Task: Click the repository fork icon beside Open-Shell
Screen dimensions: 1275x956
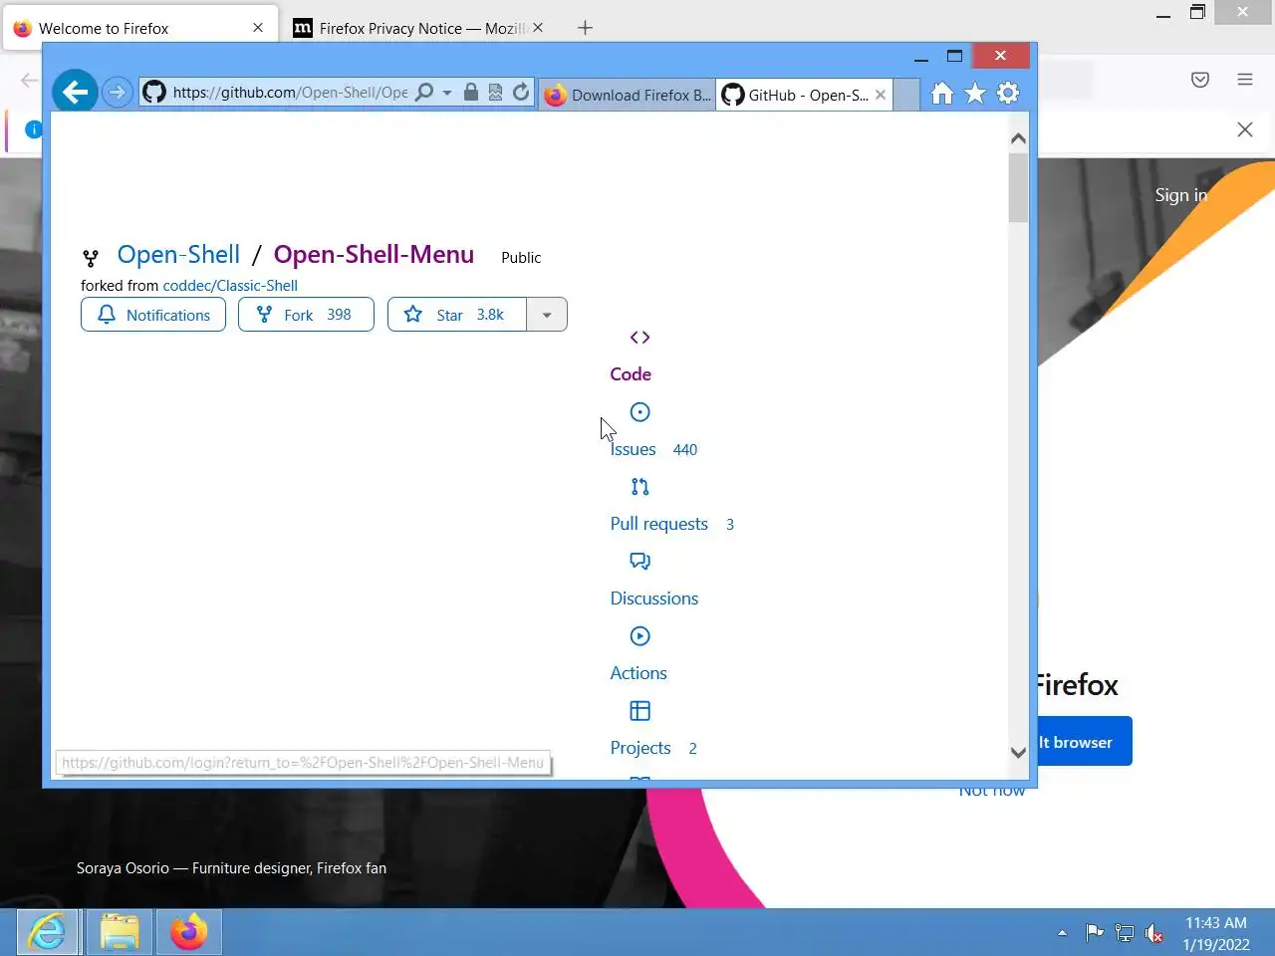Action: point(91,259)
